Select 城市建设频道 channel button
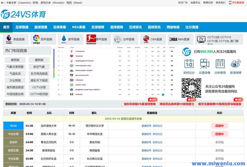Screen dimensions: 247x167 click(x=15, y=87)
